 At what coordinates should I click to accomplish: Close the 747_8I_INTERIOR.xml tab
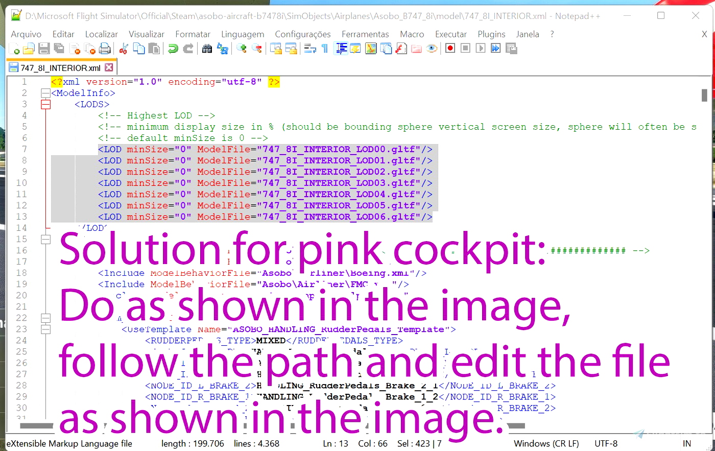coord(109,67)
